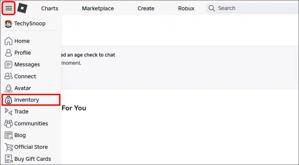
Task: Collapse the hamburger navigation menu
Action: click(9, 8)
